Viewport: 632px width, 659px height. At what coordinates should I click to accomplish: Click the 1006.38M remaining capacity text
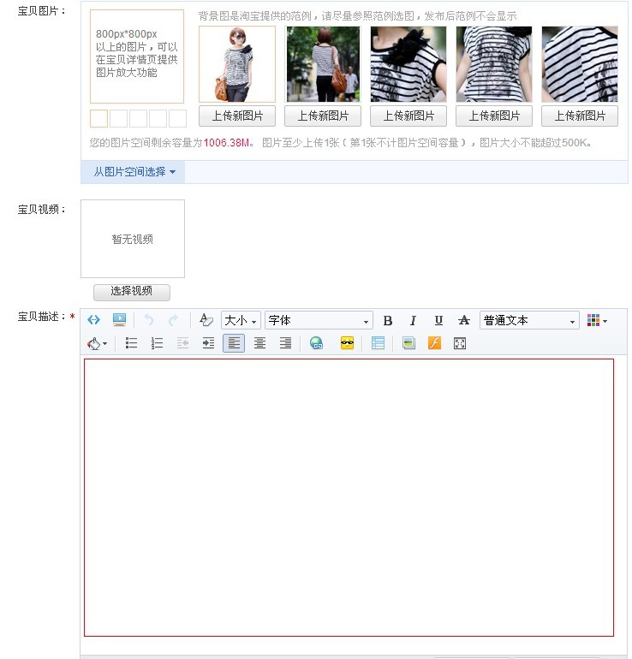[226, 143]
